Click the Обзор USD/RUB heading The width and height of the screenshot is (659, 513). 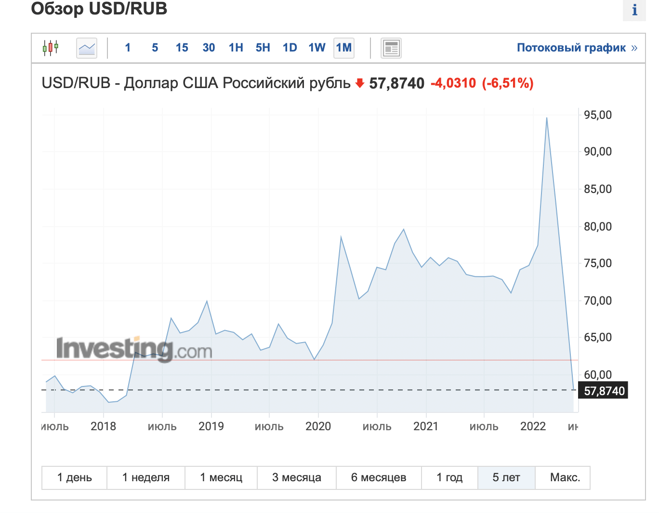(x=99, y=9)
